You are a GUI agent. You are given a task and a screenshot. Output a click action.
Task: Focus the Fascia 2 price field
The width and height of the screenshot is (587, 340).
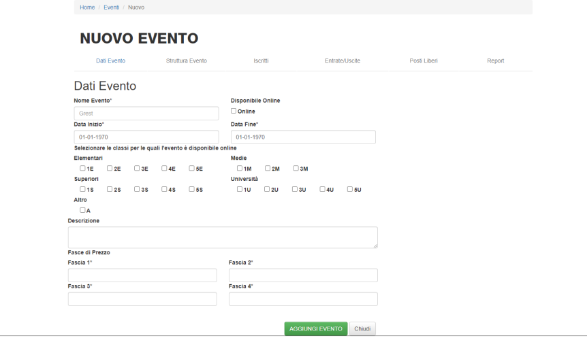coord(303,275)
